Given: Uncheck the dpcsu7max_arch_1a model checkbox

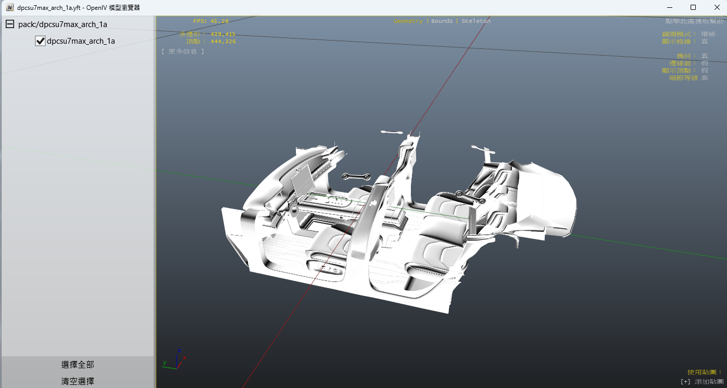Looking at the screenshot, I should [40, 41].
